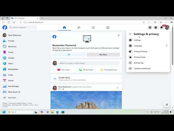Open the Facebook menu grid icon
This screenshot has width=174, height=131.
[x=150, y=28]
